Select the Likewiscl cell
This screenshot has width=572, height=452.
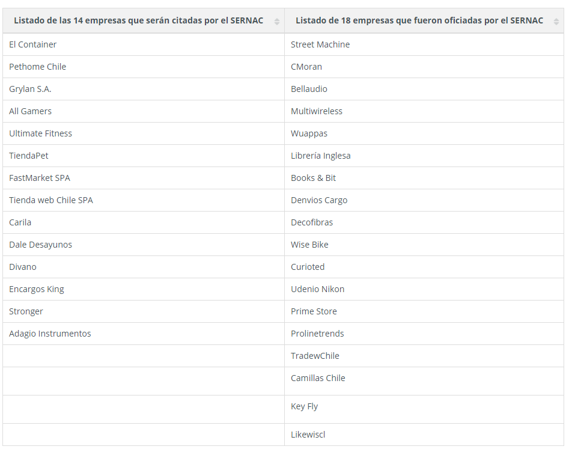coord(424,435)
